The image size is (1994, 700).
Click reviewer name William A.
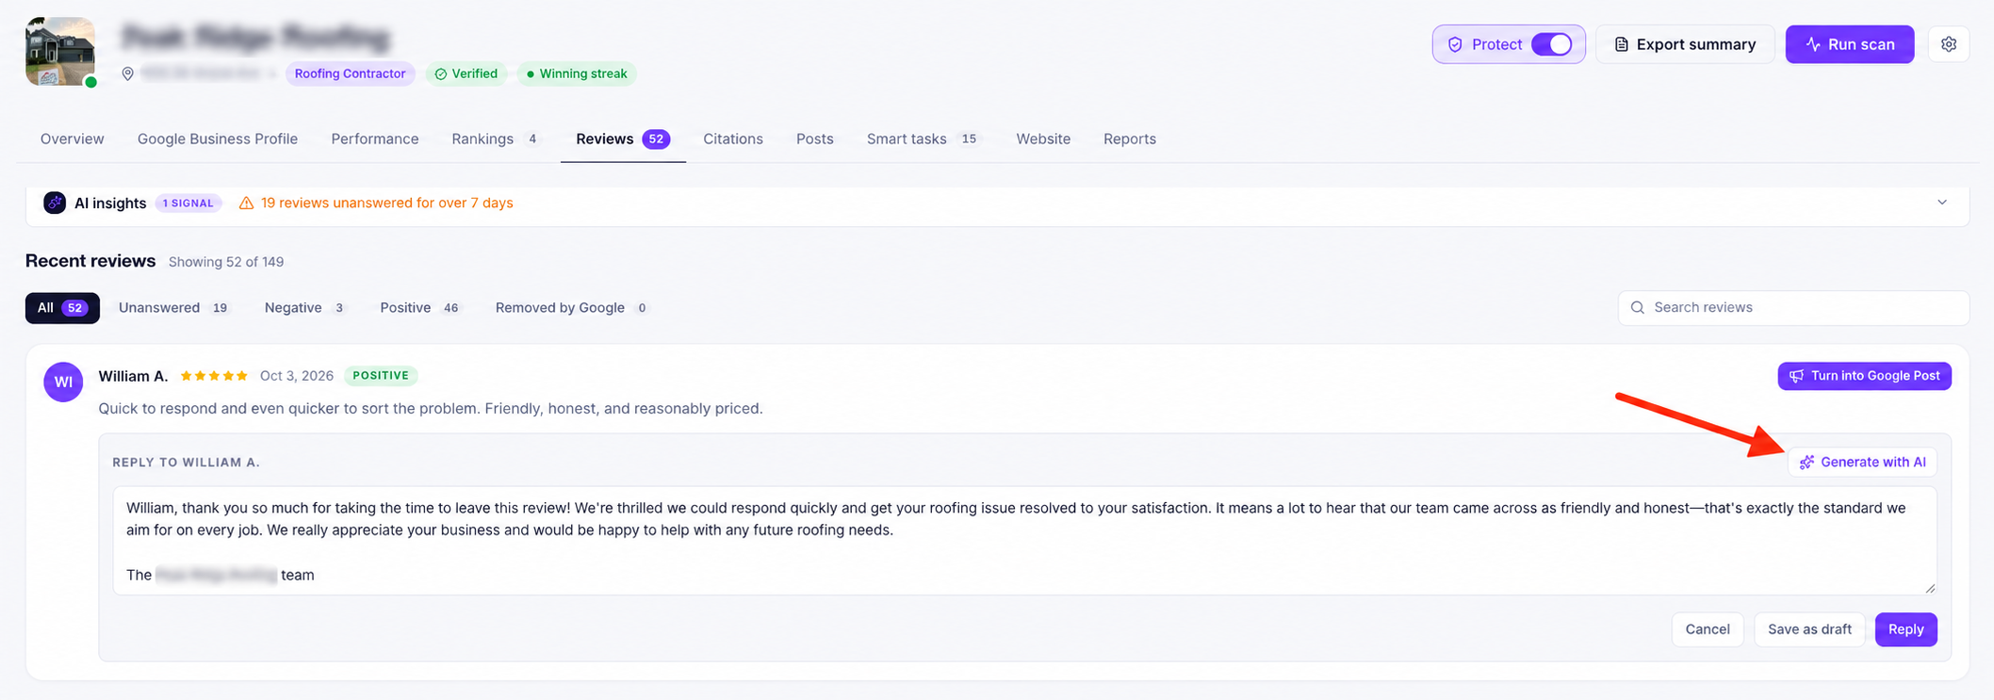pos(133,376)
